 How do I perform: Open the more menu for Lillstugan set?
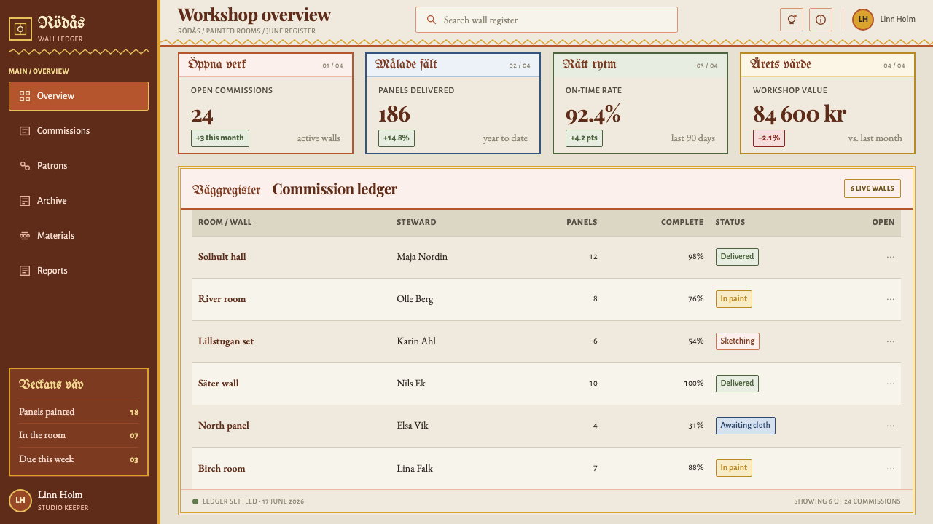tap(890, 341)
